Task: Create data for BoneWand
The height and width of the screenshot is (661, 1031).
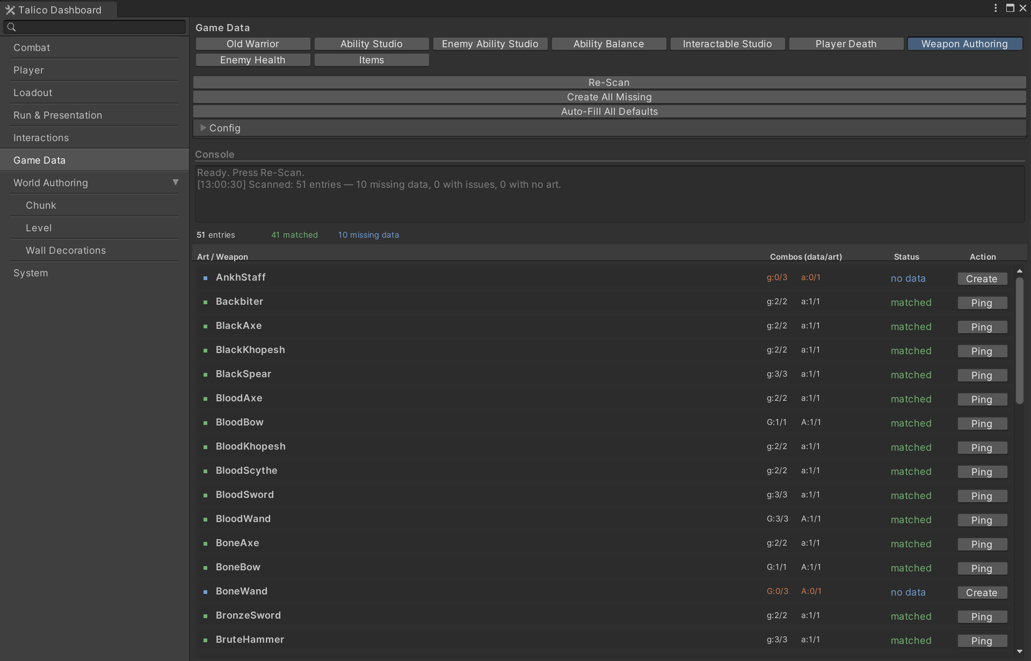Action: pos(982,592)
